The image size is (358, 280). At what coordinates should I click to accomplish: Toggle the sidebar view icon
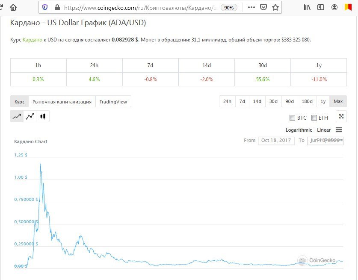[321, 8]
